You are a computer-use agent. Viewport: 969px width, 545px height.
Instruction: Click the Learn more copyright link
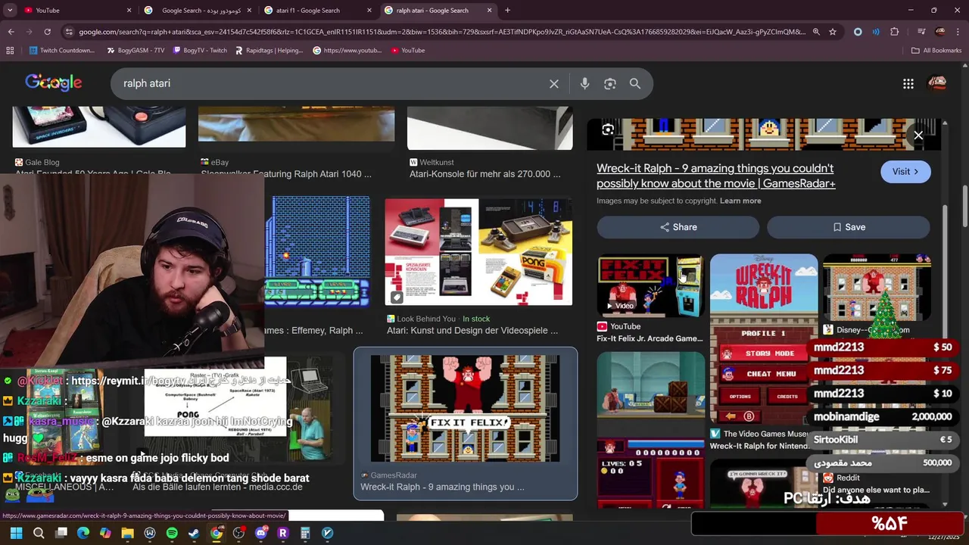740,201
